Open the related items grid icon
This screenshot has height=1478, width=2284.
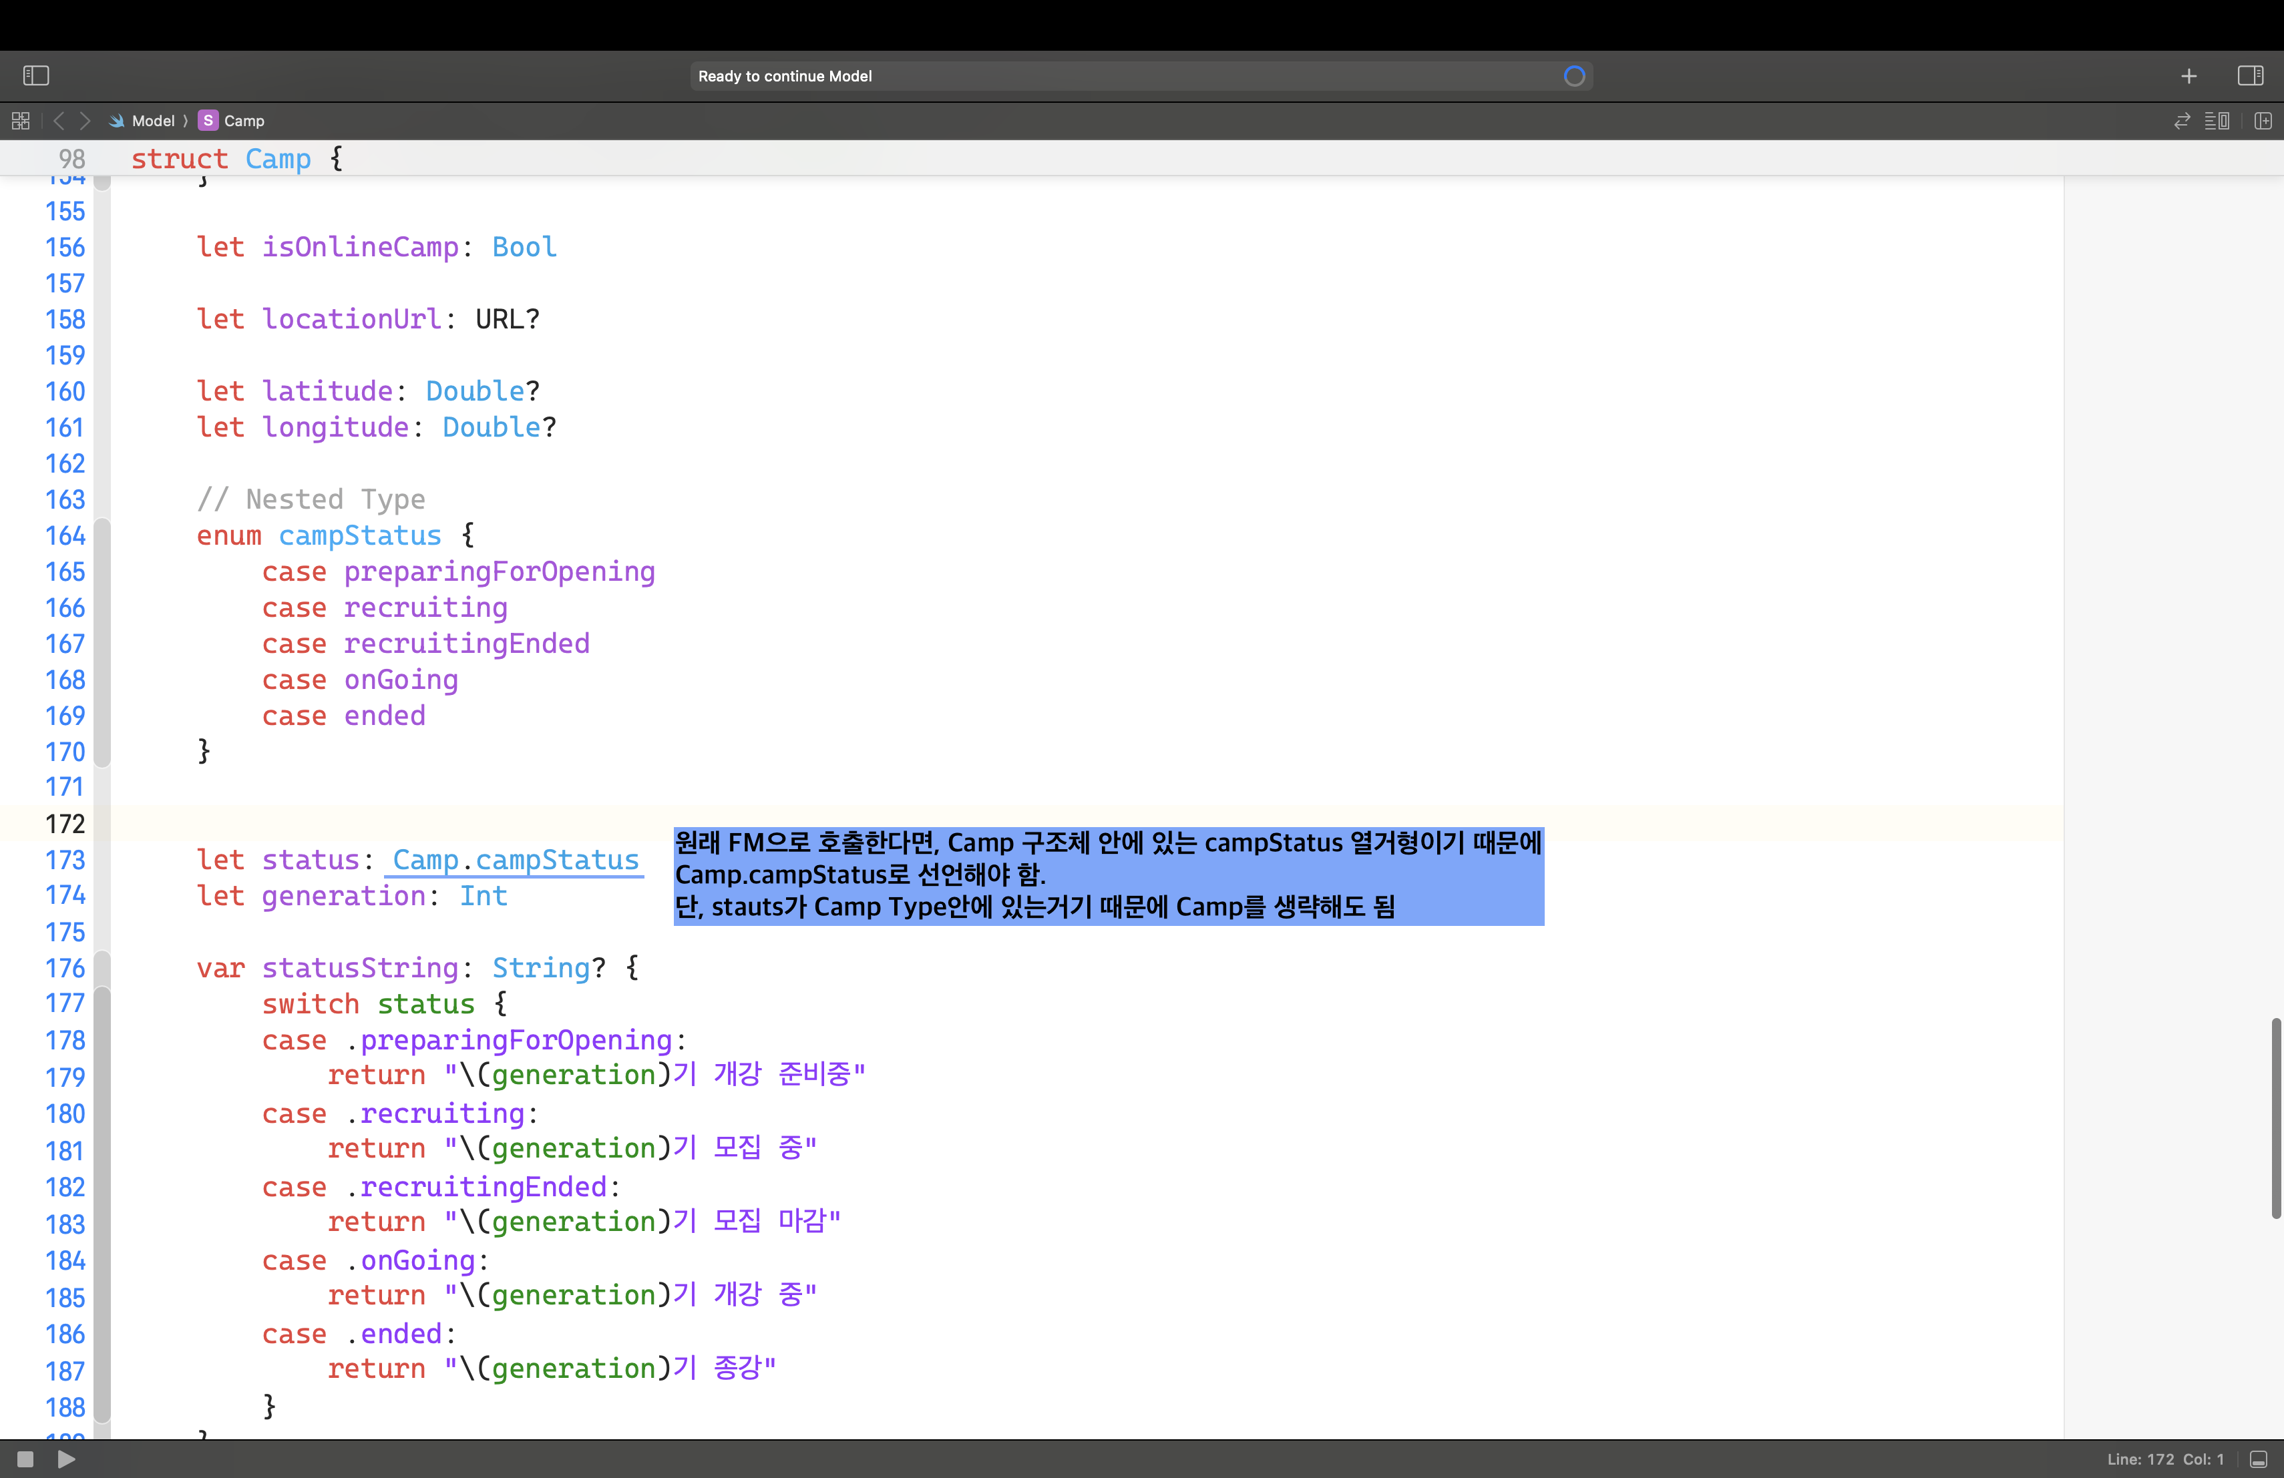tap(20, 121)
